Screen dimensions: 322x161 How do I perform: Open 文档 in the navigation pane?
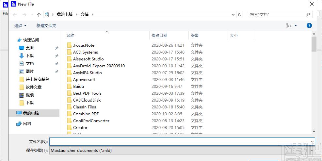[30, 64]
